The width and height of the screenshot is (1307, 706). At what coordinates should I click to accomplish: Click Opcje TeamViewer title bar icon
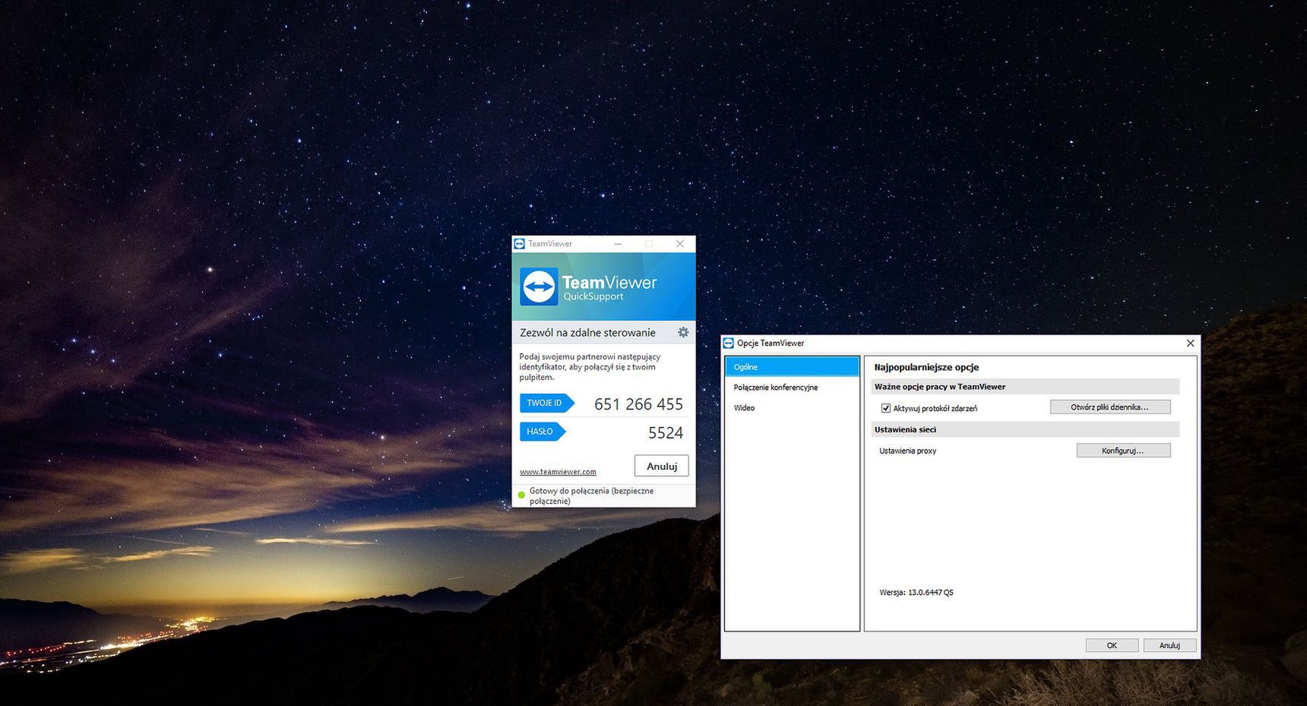729,344
